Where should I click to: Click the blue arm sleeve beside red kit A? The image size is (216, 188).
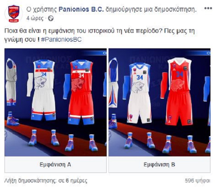pos(67,87)
